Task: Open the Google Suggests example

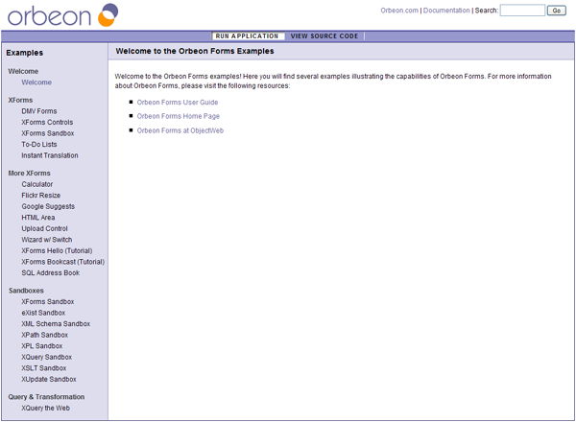Action: pos(48,206)
